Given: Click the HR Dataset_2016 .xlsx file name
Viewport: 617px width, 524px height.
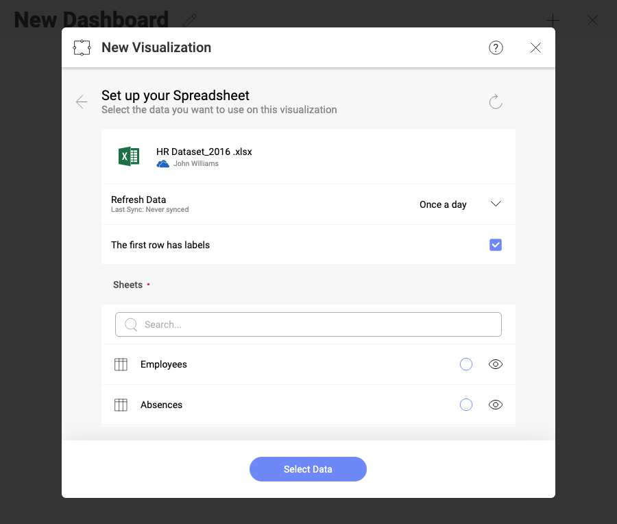Looking at the screenshot, I should [204, 152].
